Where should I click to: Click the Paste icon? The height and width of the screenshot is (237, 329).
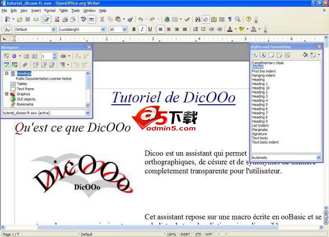coord(118,19)
